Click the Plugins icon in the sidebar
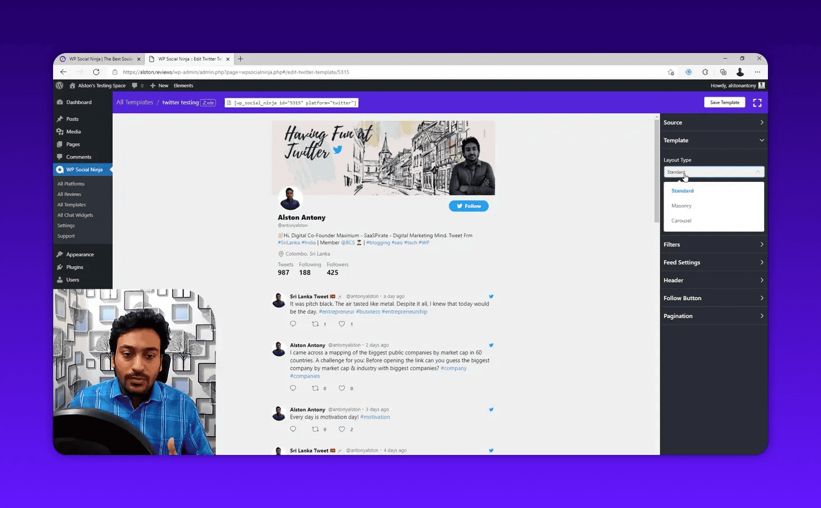Image resolution: width=821 pixels, height=508 pixels. click(60, 267)
